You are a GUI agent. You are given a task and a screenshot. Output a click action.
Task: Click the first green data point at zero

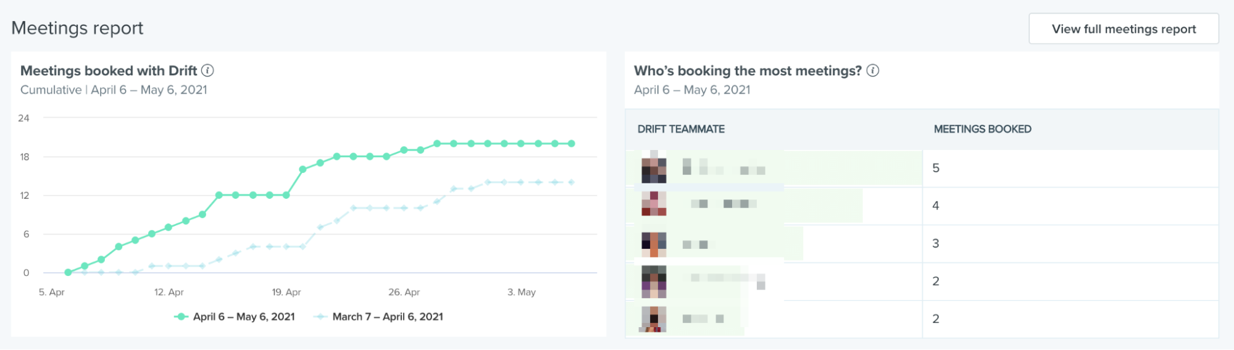68,272
